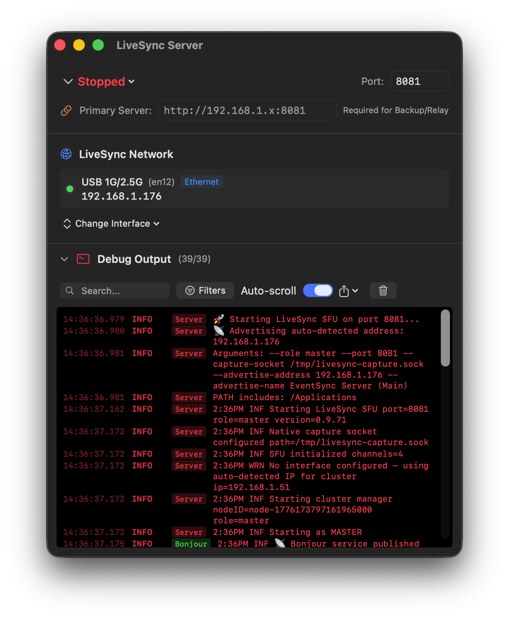509x619 pixels.
Task: Click the (39/39) log count label
Action: 194,259
